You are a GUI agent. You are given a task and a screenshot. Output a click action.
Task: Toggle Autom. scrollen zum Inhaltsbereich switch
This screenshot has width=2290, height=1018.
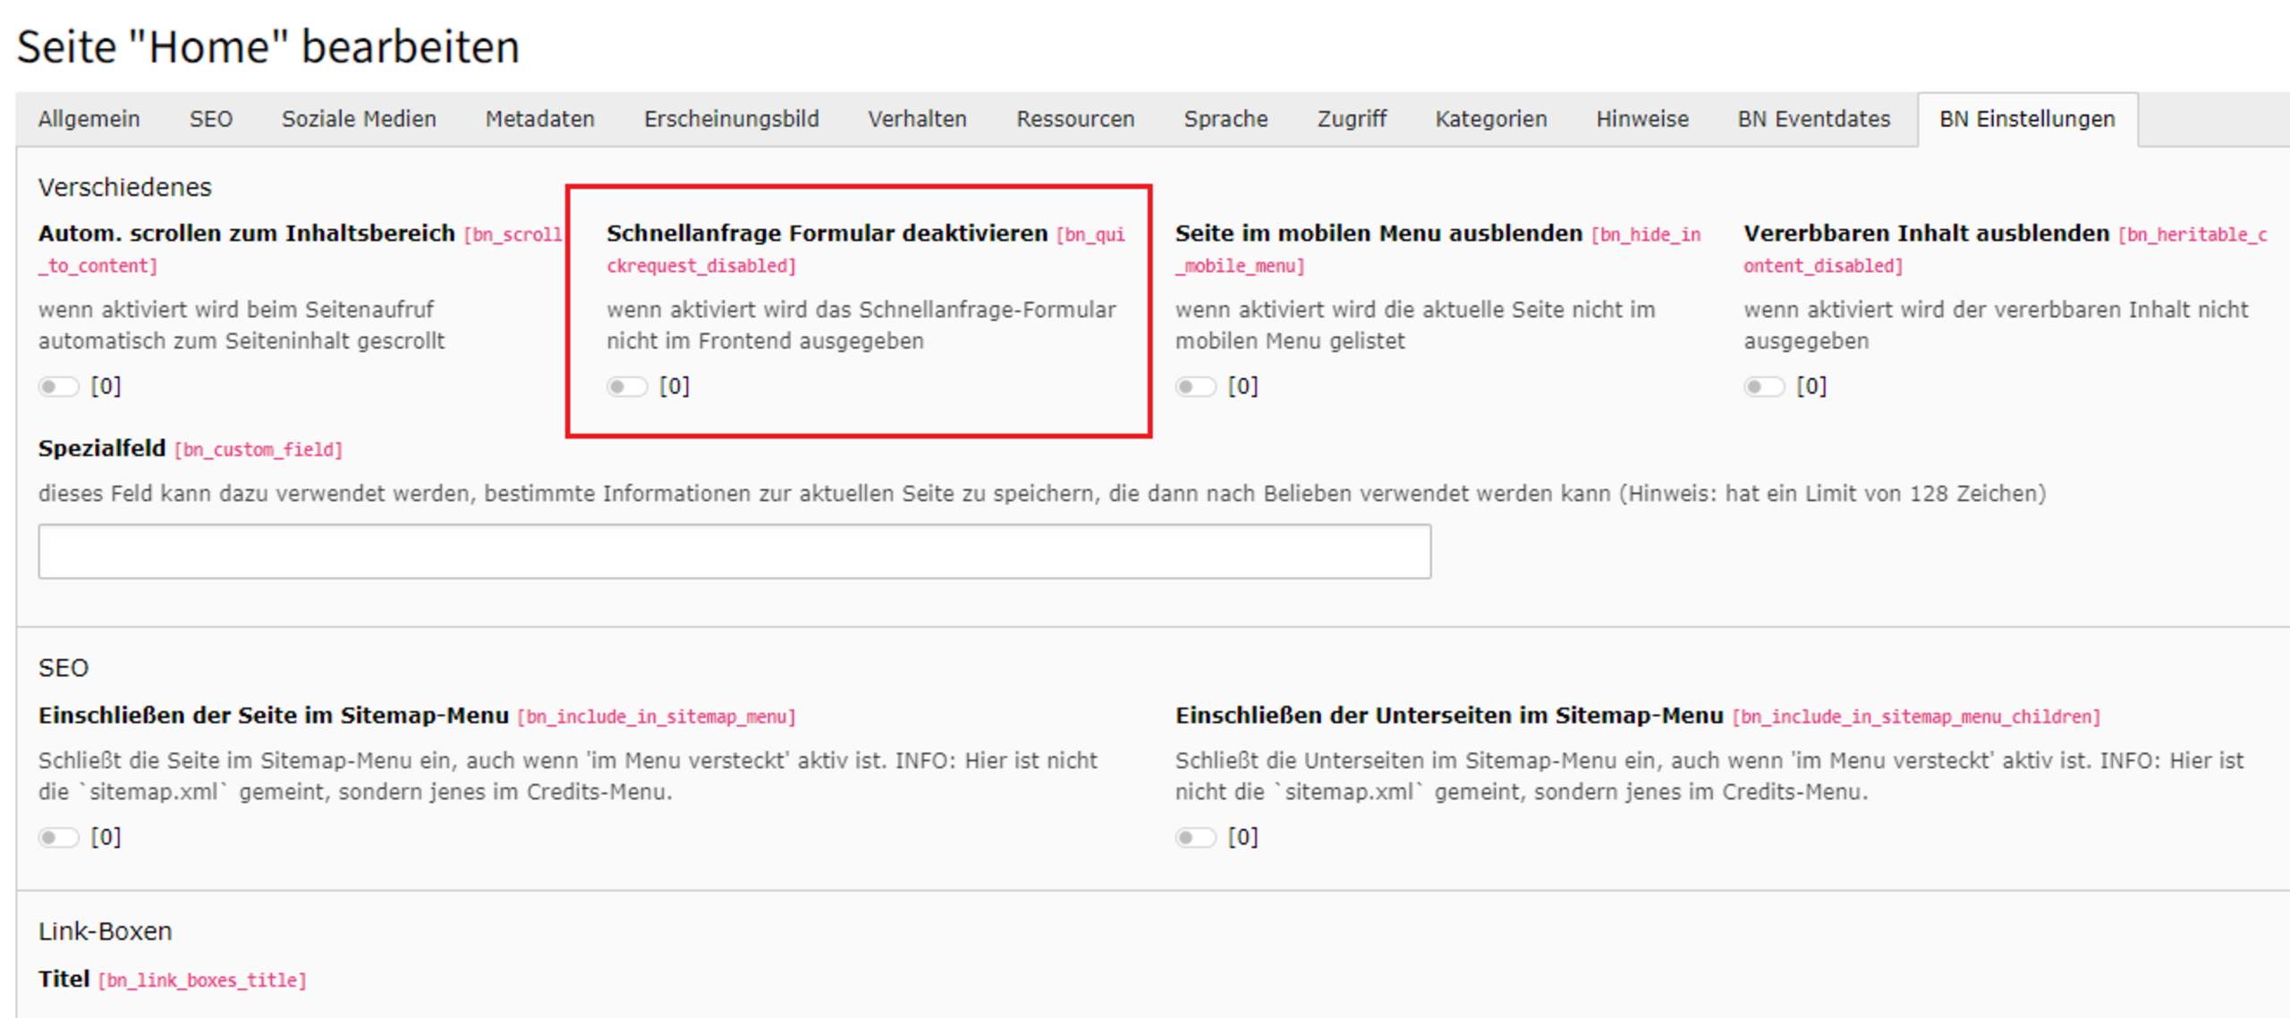(58, 386)
